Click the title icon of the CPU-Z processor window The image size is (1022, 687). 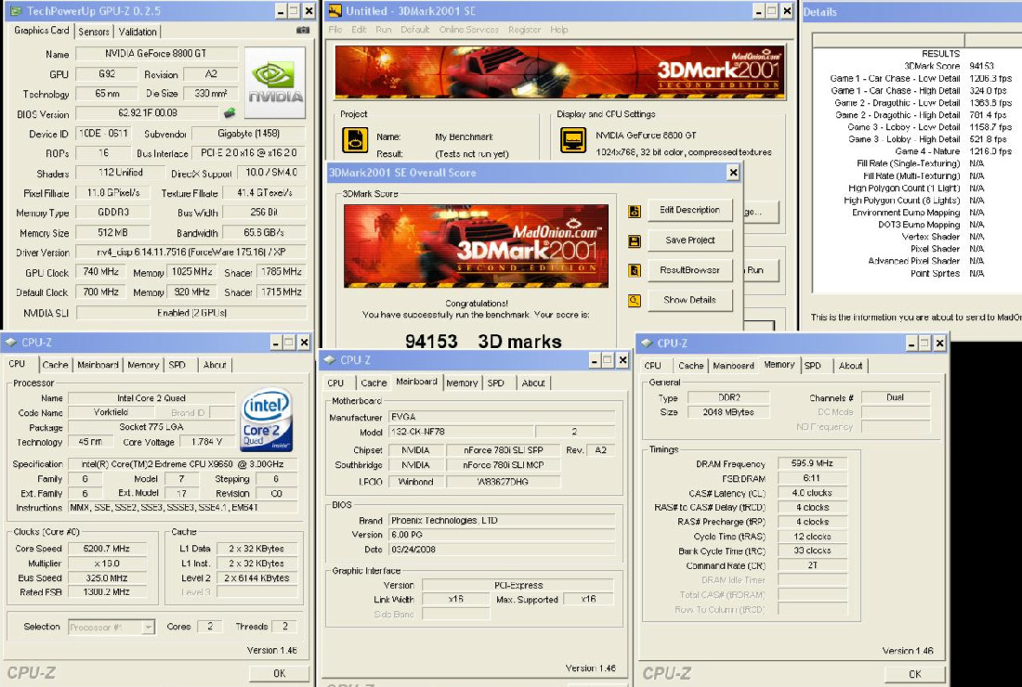11,343
